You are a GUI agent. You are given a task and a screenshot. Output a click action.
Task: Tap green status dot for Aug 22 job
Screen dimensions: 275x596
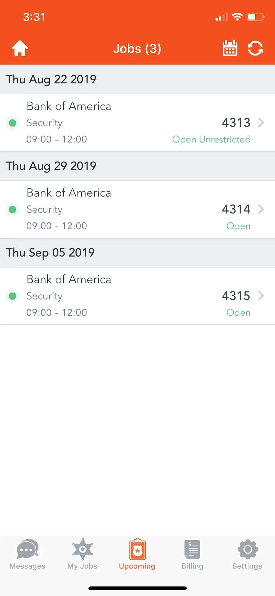12,123
